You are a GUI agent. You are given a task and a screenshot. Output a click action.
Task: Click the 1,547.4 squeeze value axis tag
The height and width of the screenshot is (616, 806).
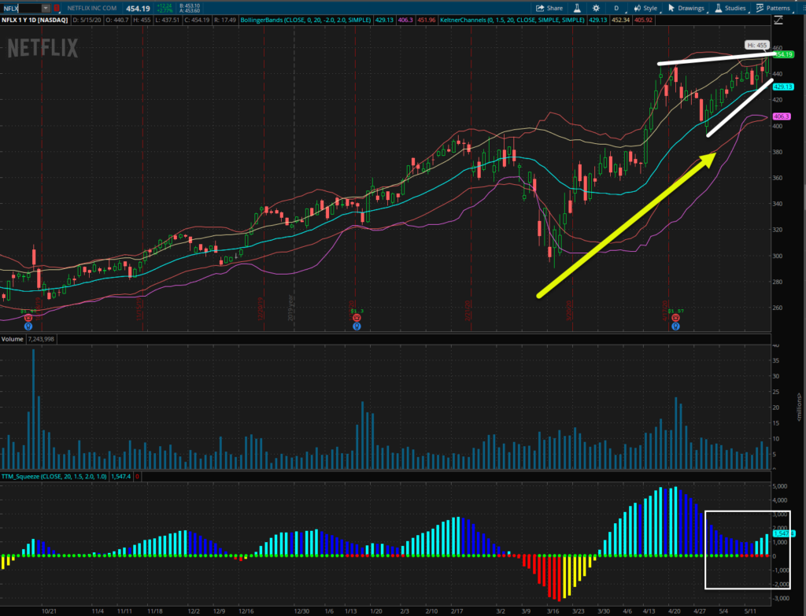click(x=784, y=534)
